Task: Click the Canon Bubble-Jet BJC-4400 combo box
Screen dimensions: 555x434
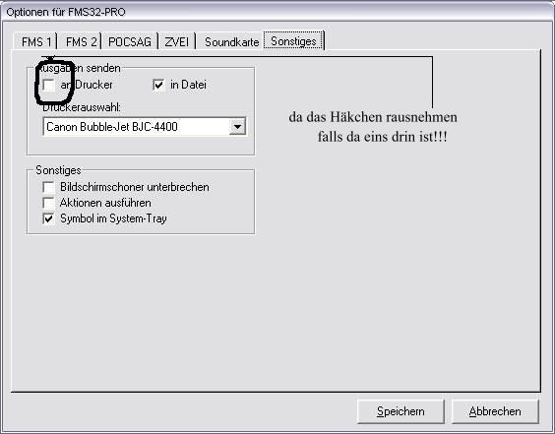Action: coord(145,127)
